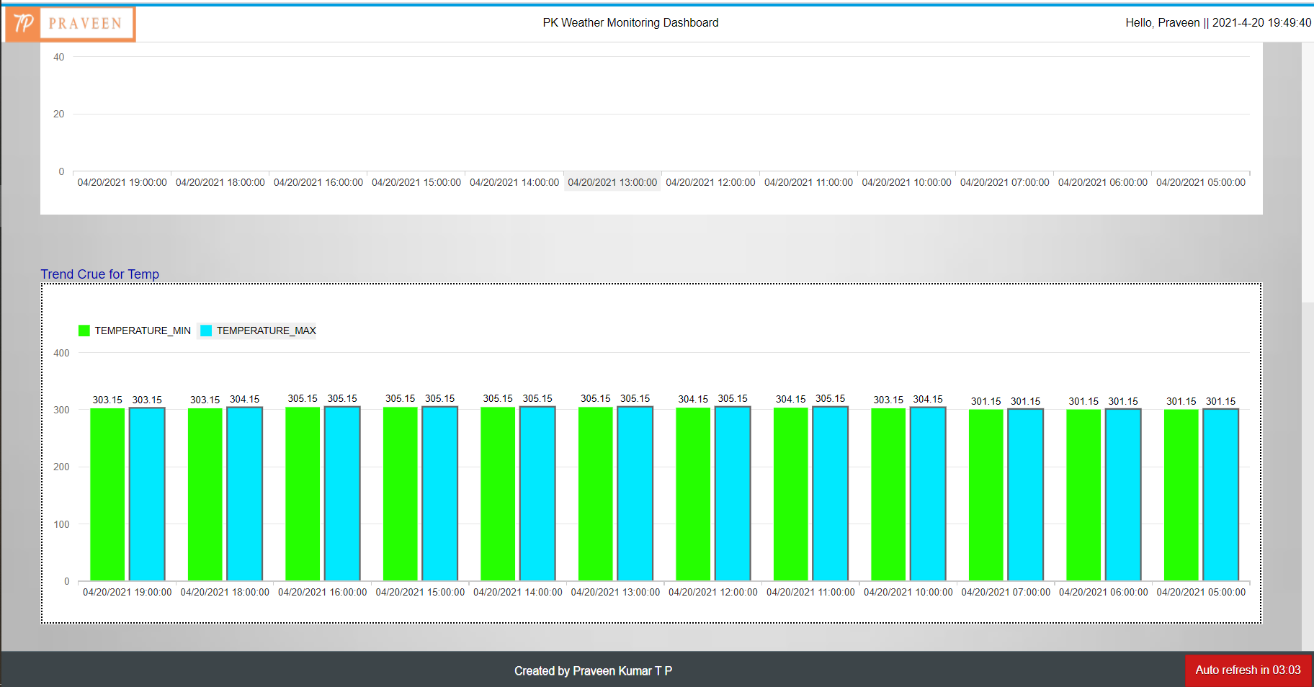Click cyan bar for 04/20/2021 05:00:00
Viewport: 1314px width, 687px height.
tap(1221, 495)
